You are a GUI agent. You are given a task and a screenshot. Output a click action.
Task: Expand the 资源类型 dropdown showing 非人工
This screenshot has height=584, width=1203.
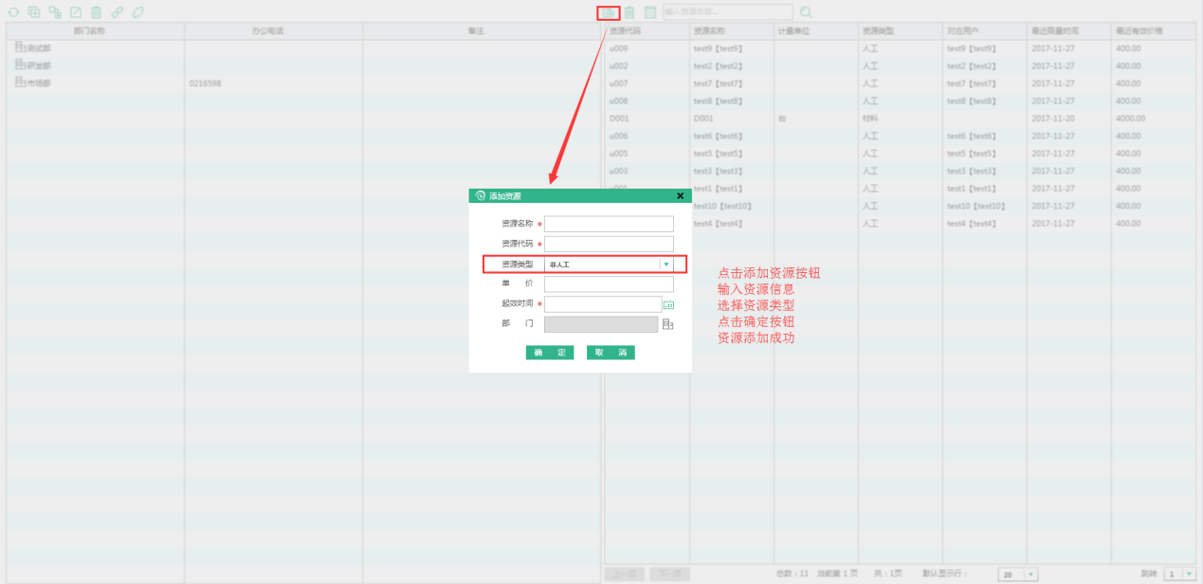click(x=666, y=265)
